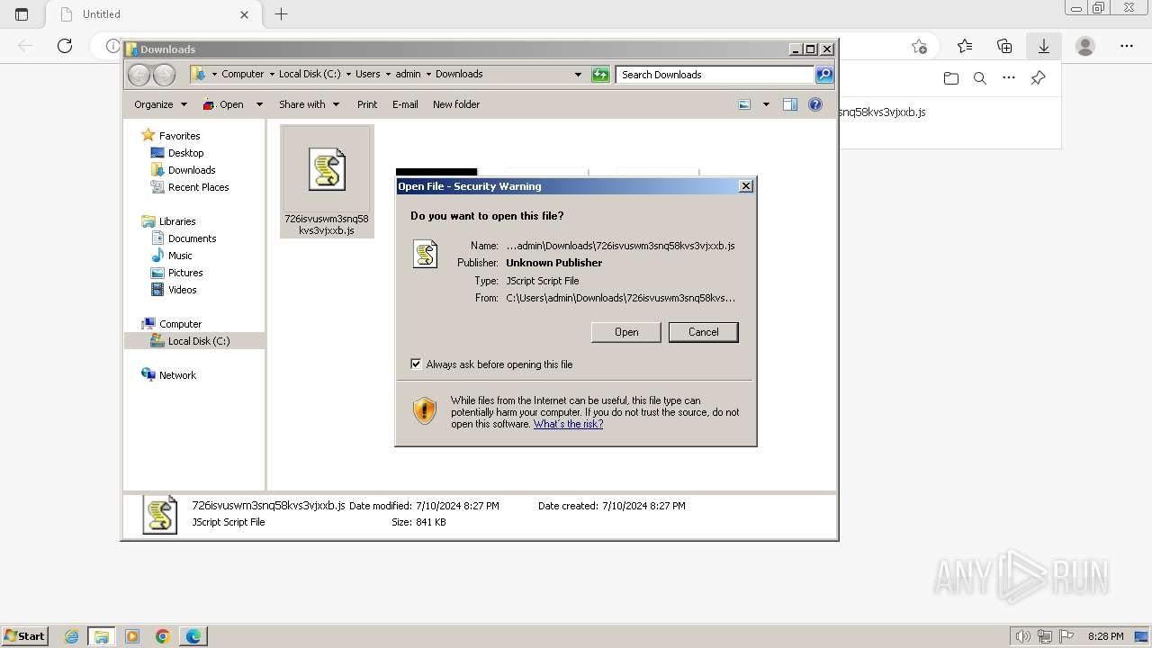
Task: Click the Explorer Forward arrow button
Action: [x=164, y=75]
